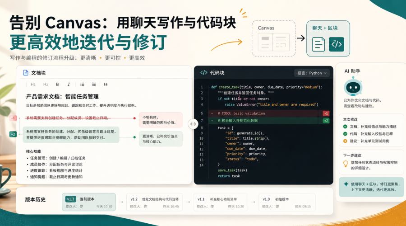This screenshot has width=406, height=226.
Task: Click code line save_task(task)
Action: [x=232, y=170]
